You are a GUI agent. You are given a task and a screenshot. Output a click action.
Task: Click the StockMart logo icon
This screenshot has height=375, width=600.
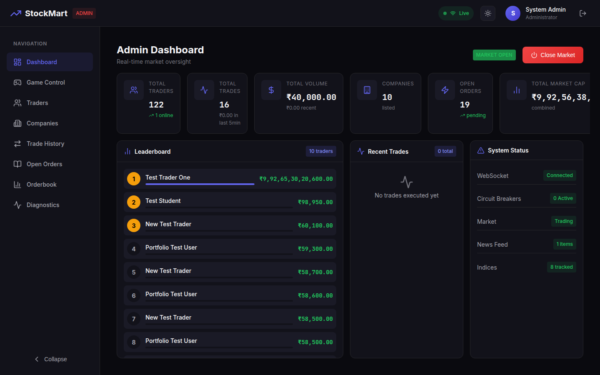coord(15,13)
